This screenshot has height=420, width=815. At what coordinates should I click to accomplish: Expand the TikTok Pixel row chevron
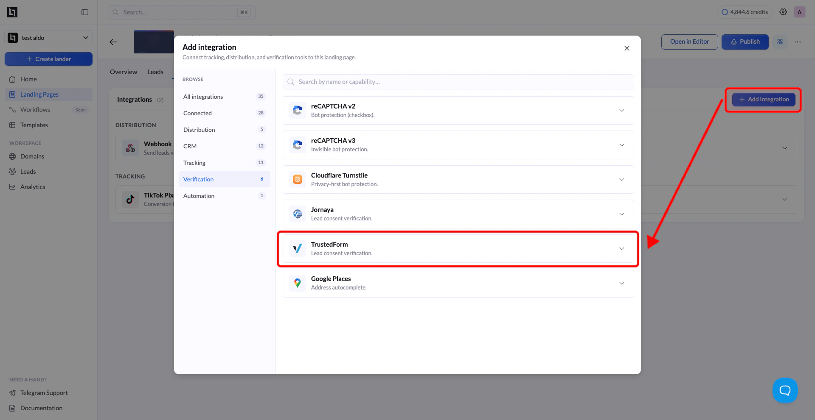pyautogui.click(x=785, y=199)
